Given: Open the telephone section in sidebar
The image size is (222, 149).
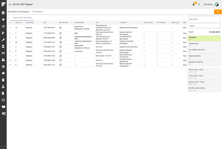Looking at the screenshot, I should [x=3, y=66].
